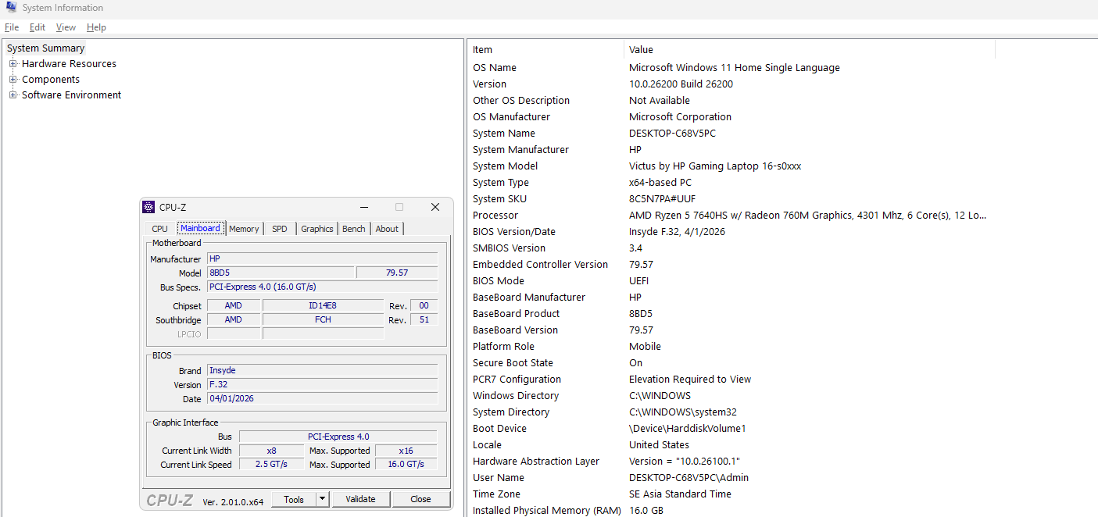Screen dimensions: 1098x517
Task: Click the BIOS Brand Insyde field in CPU-Z
Action: tap(322, 370)
